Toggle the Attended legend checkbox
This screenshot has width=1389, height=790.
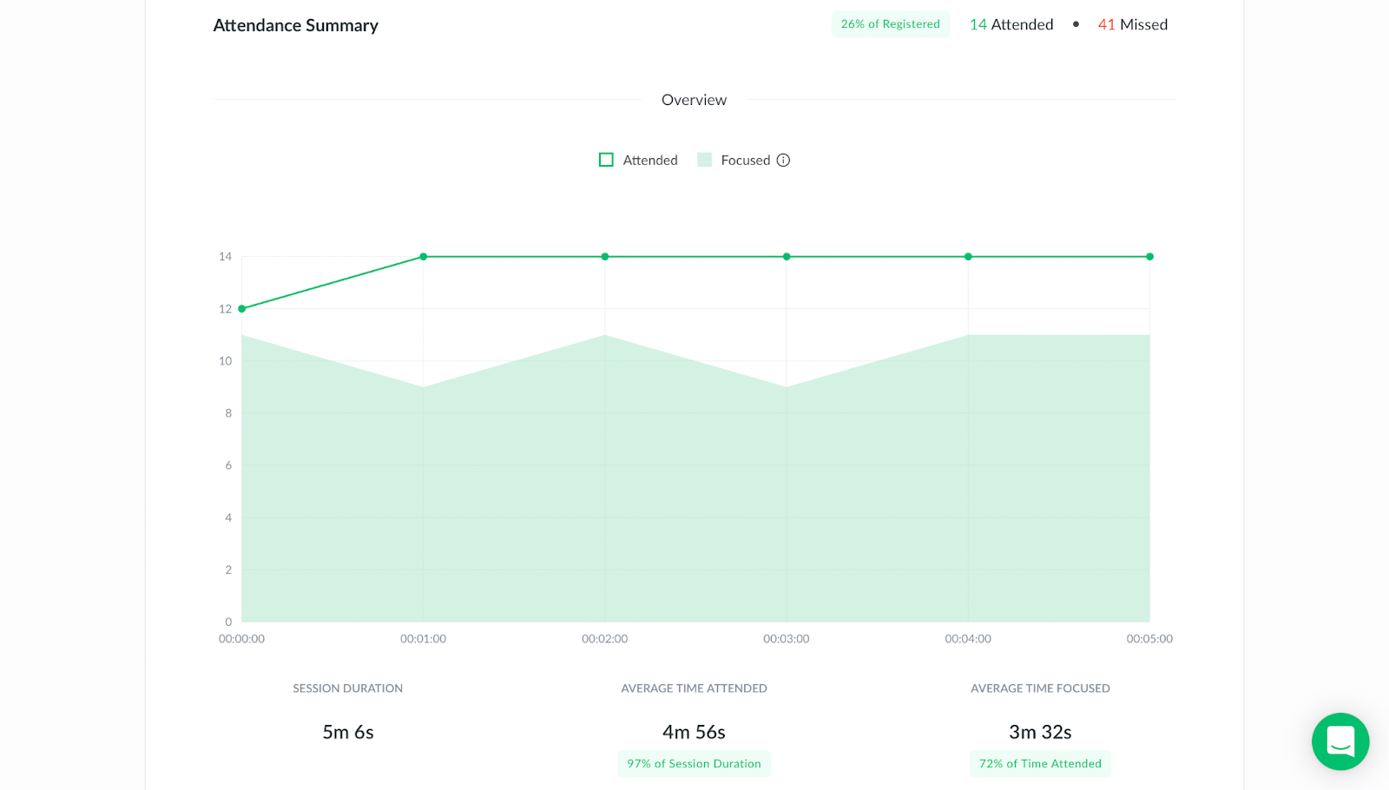pyautogui.click(x=606, y=160)
